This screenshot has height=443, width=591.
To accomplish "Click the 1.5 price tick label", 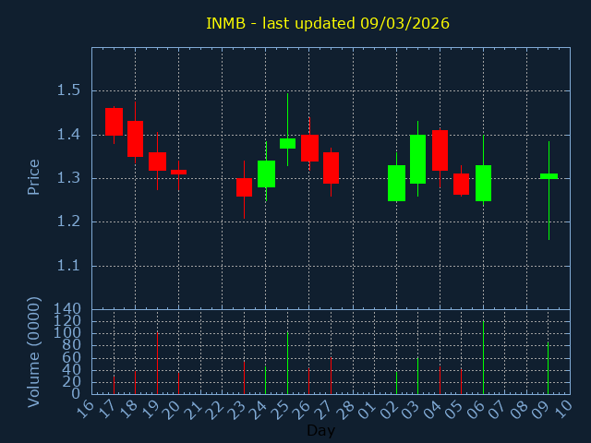I will (x=66, y=90).
